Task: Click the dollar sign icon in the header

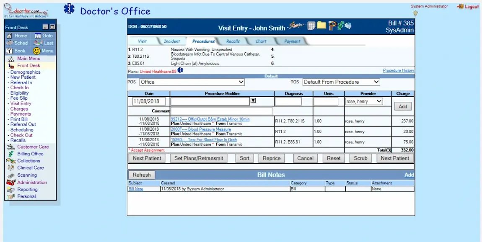Action: (341, 26)
